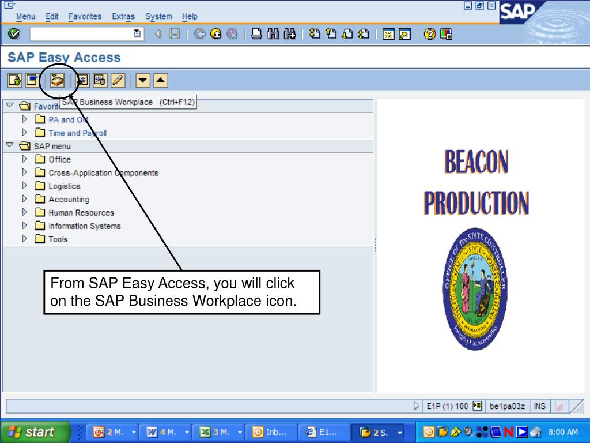
Task: Select the Time and Payroll label
Action: (x=78, y=133)
